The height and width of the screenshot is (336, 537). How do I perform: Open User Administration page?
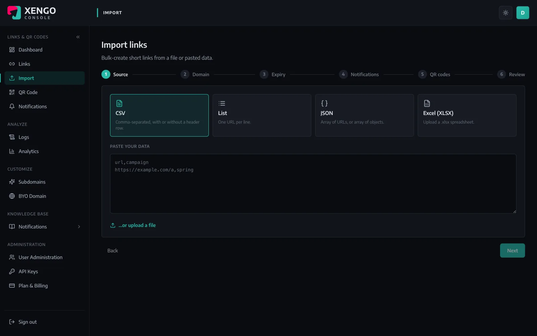[45, 257]
